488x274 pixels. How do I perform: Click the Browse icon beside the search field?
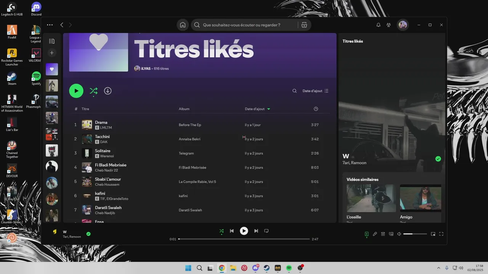[304, 25]
